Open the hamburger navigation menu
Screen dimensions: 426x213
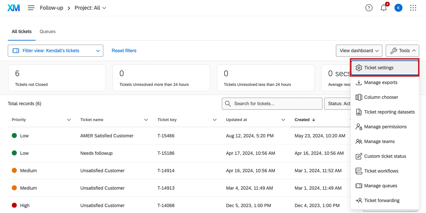coord(31,8)
